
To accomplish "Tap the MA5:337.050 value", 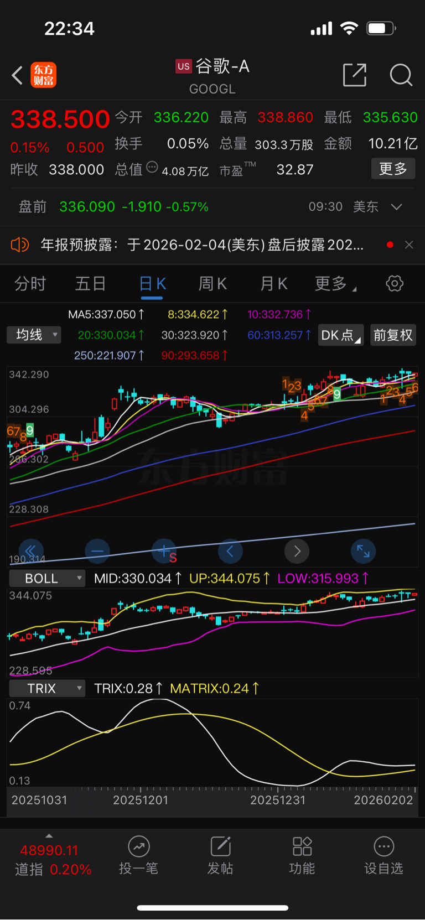I will pos(106,314).
